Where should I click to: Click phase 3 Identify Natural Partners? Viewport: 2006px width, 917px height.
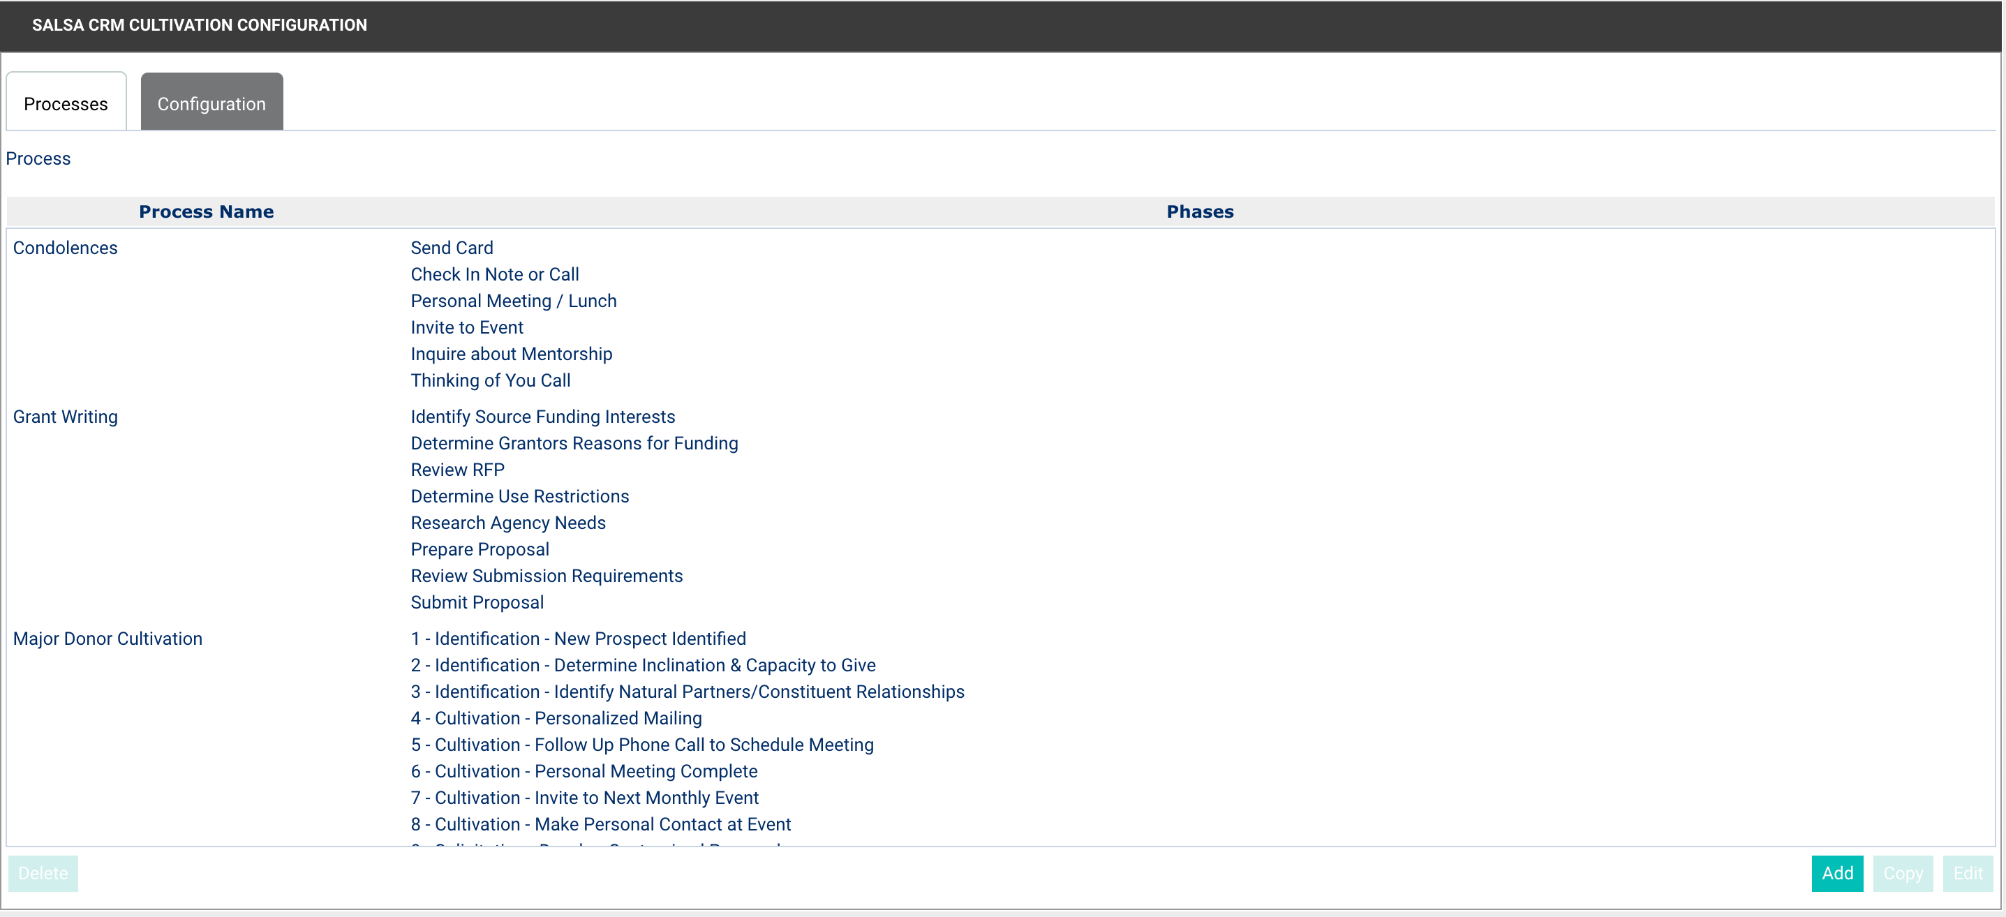coord(688,692)
